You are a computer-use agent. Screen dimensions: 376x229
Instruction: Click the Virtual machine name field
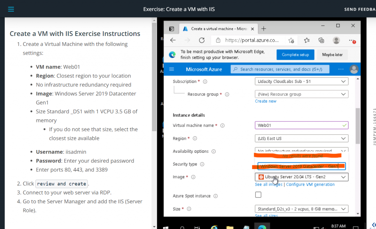click(x=301, y=125)
